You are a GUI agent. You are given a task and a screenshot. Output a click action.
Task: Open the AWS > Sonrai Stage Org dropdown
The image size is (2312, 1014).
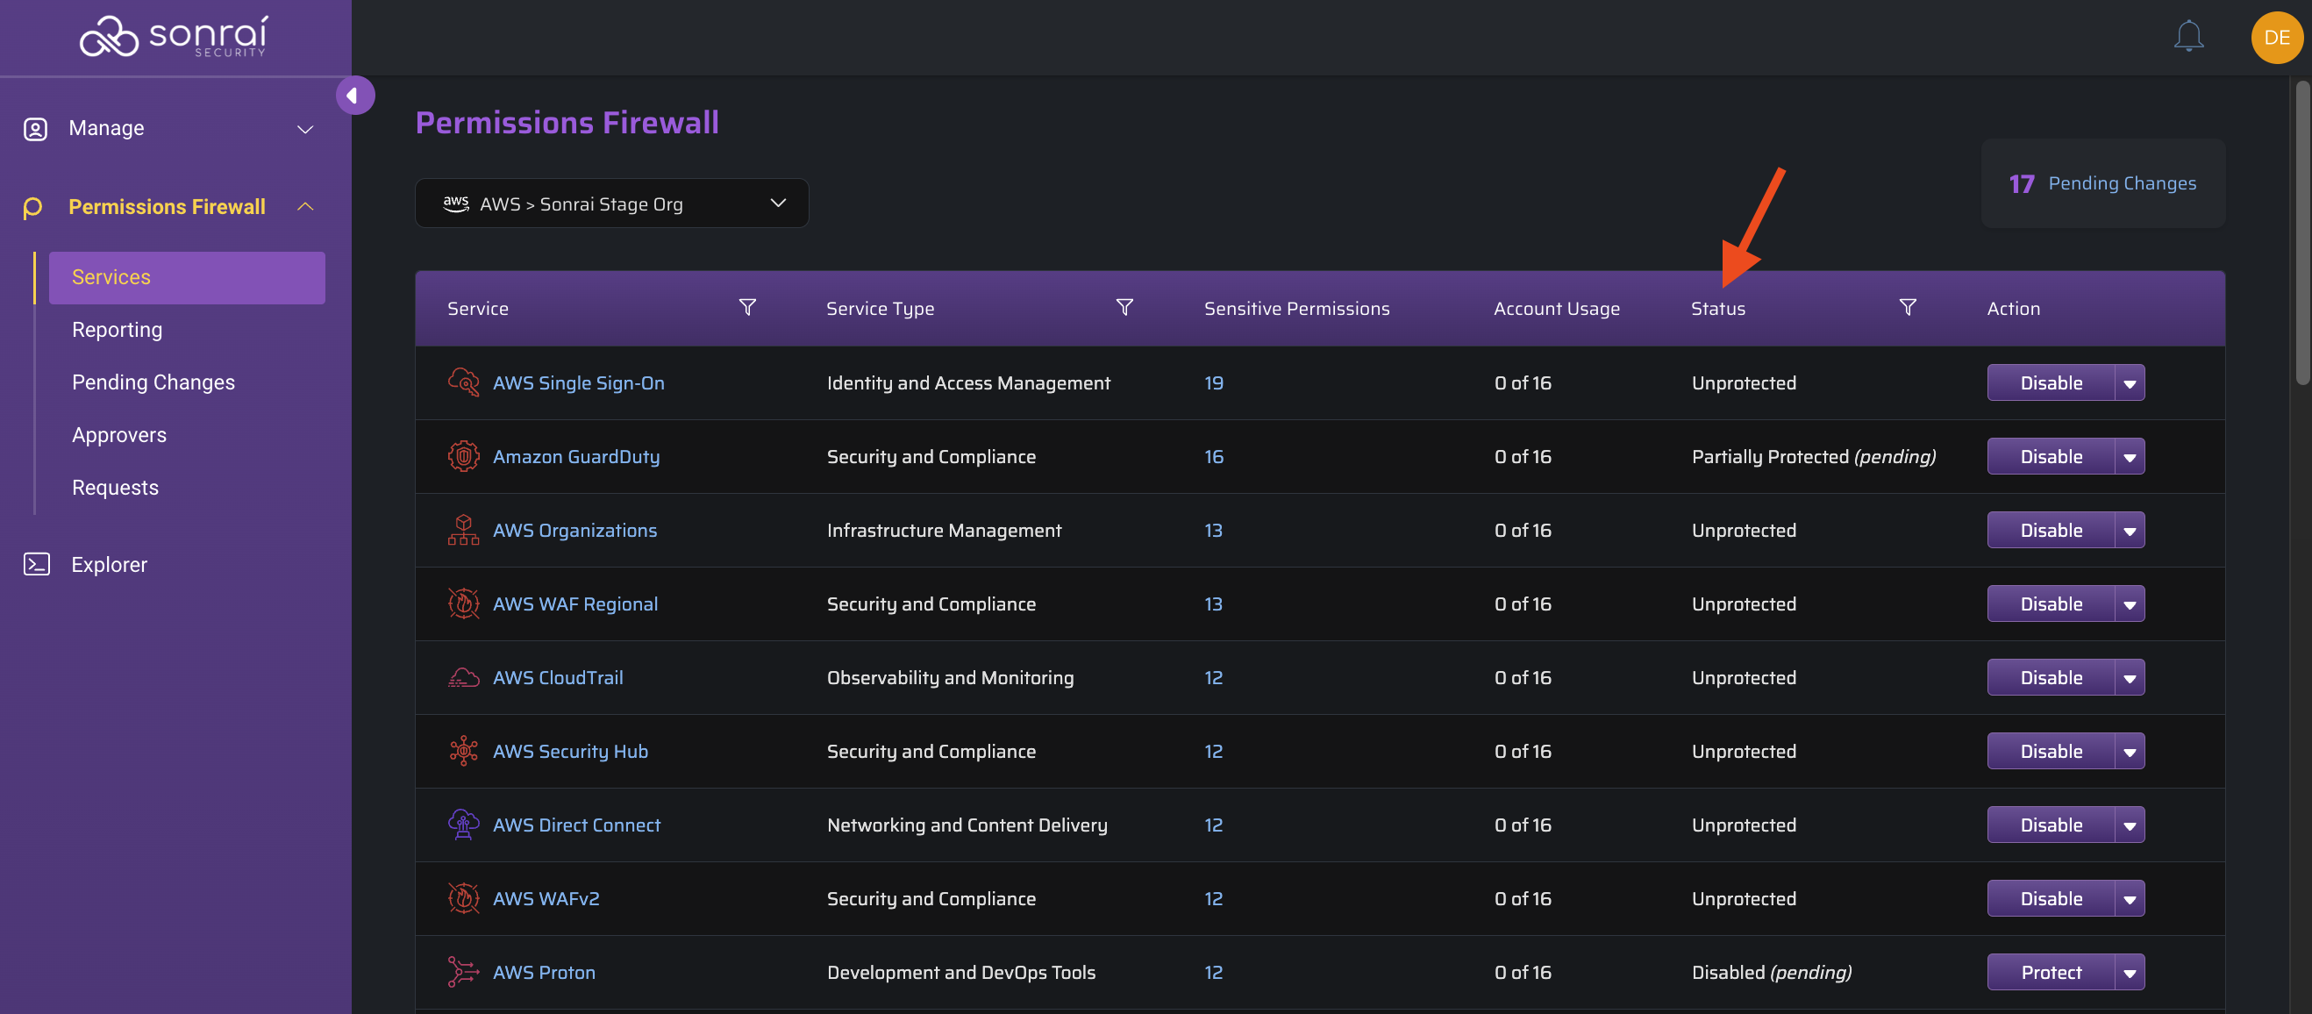click(611, 204)
